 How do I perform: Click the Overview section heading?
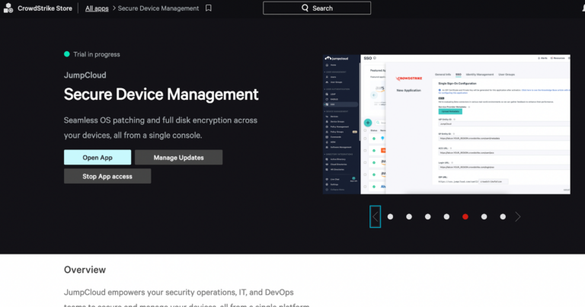(x=85, y=270)
